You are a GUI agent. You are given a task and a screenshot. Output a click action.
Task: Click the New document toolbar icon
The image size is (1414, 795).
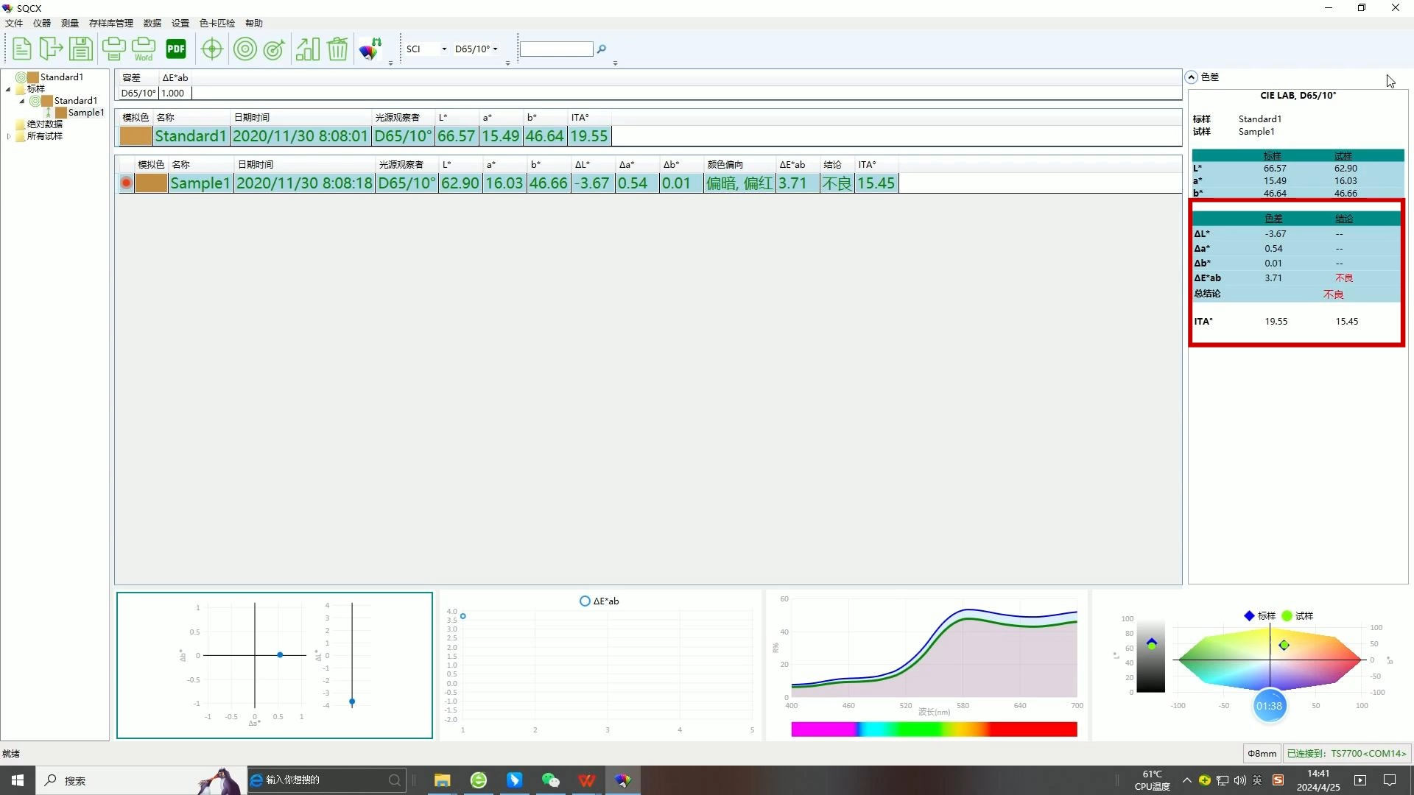(22, 49)
